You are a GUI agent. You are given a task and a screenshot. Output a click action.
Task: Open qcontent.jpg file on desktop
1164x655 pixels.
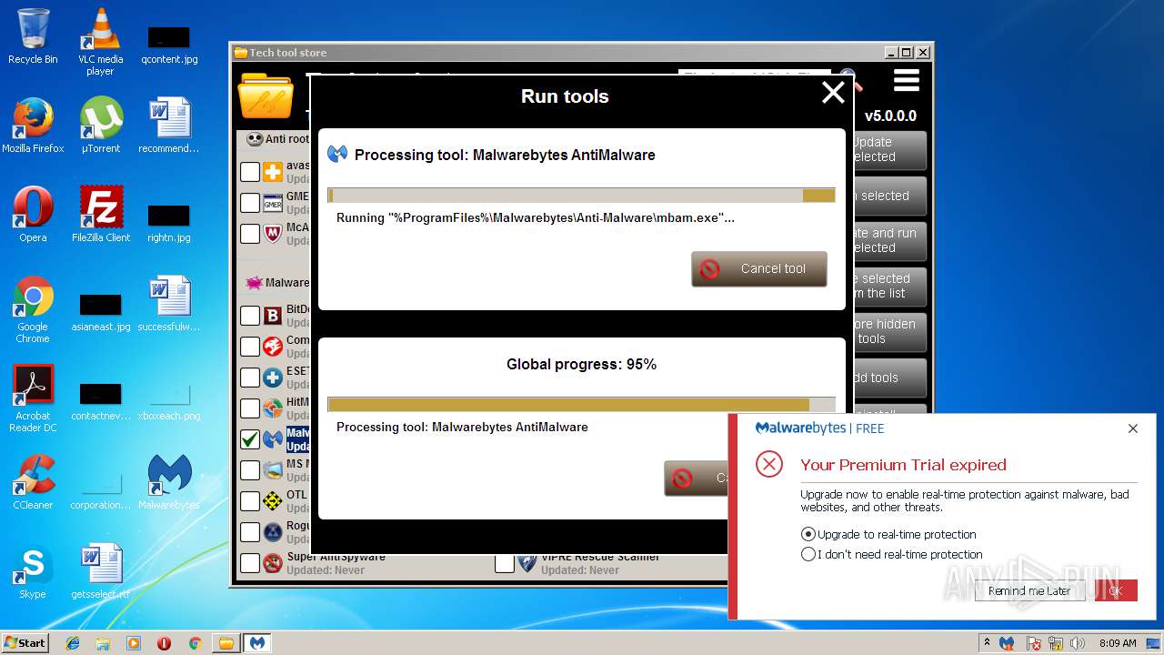[169, 45]
